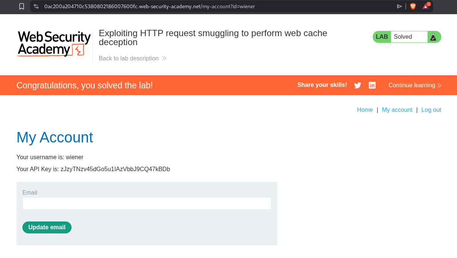Click the API key value text
This screenshot has width=457, height=258.
[115, 169]
